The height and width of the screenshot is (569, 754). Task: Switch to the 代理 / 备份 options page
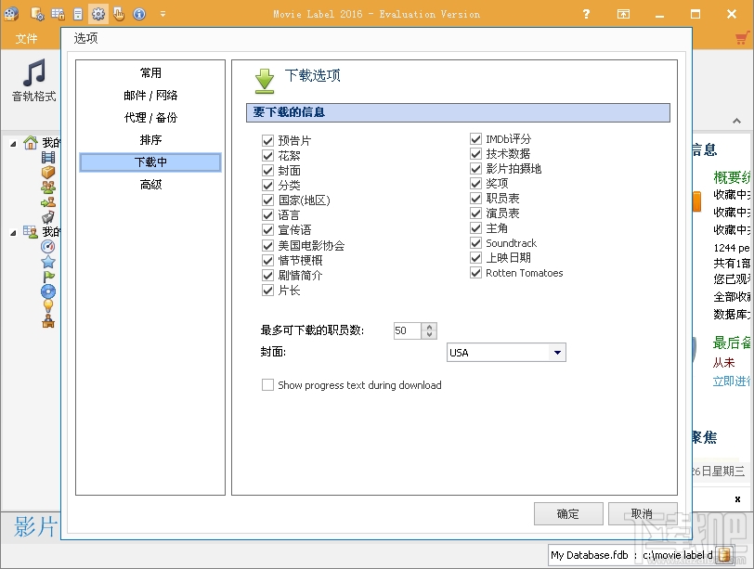(150, 118)
